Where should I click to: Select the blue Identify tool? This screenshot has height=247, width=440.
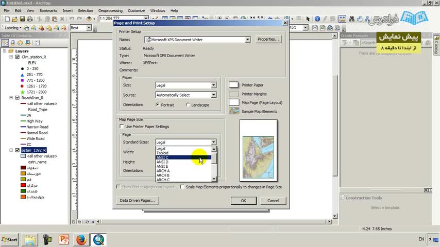317,19
